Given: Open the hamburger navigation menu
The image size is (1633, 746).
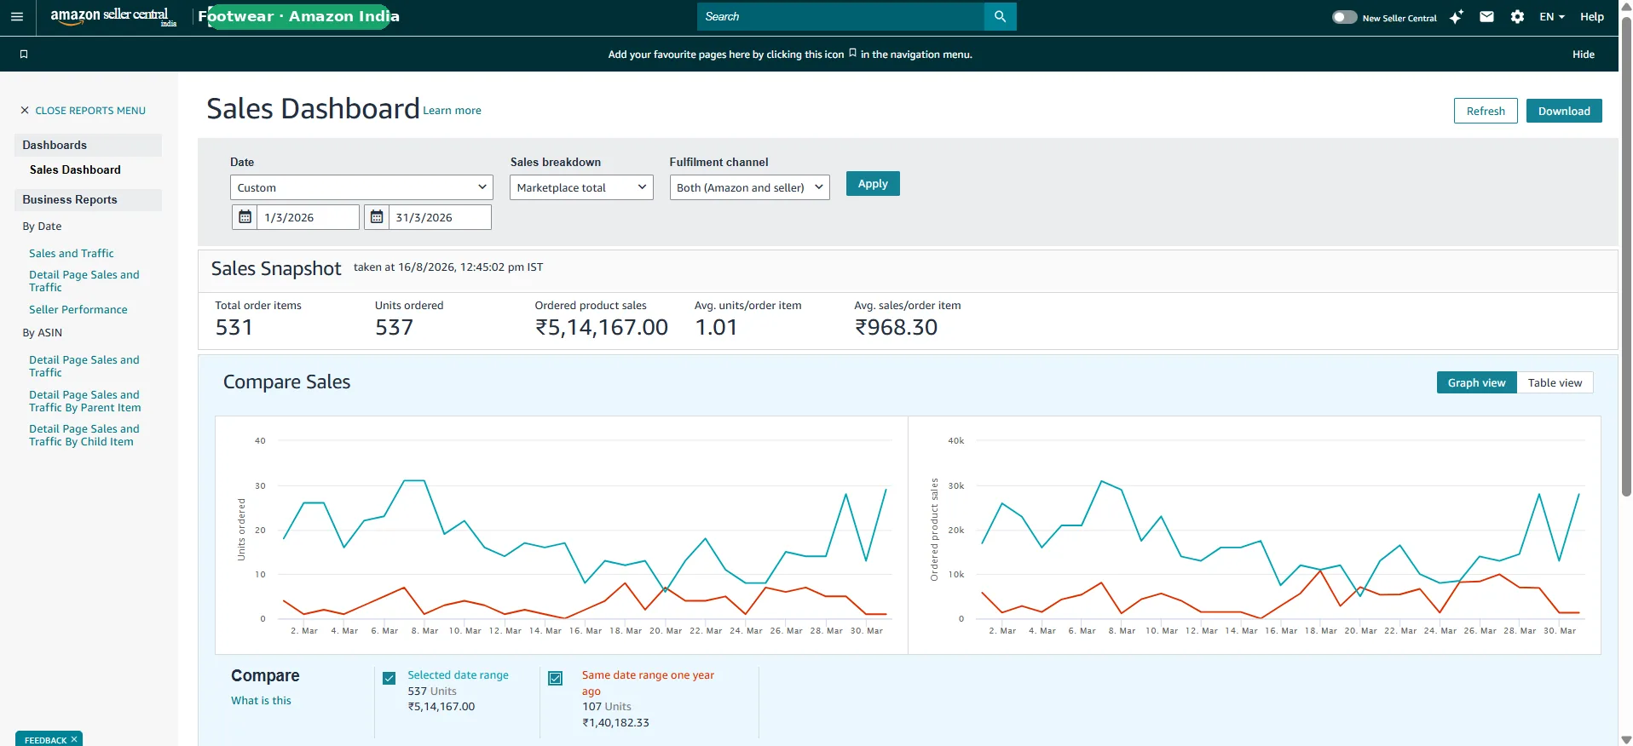Looking at the screenshot, I should (x=16, y=16).
